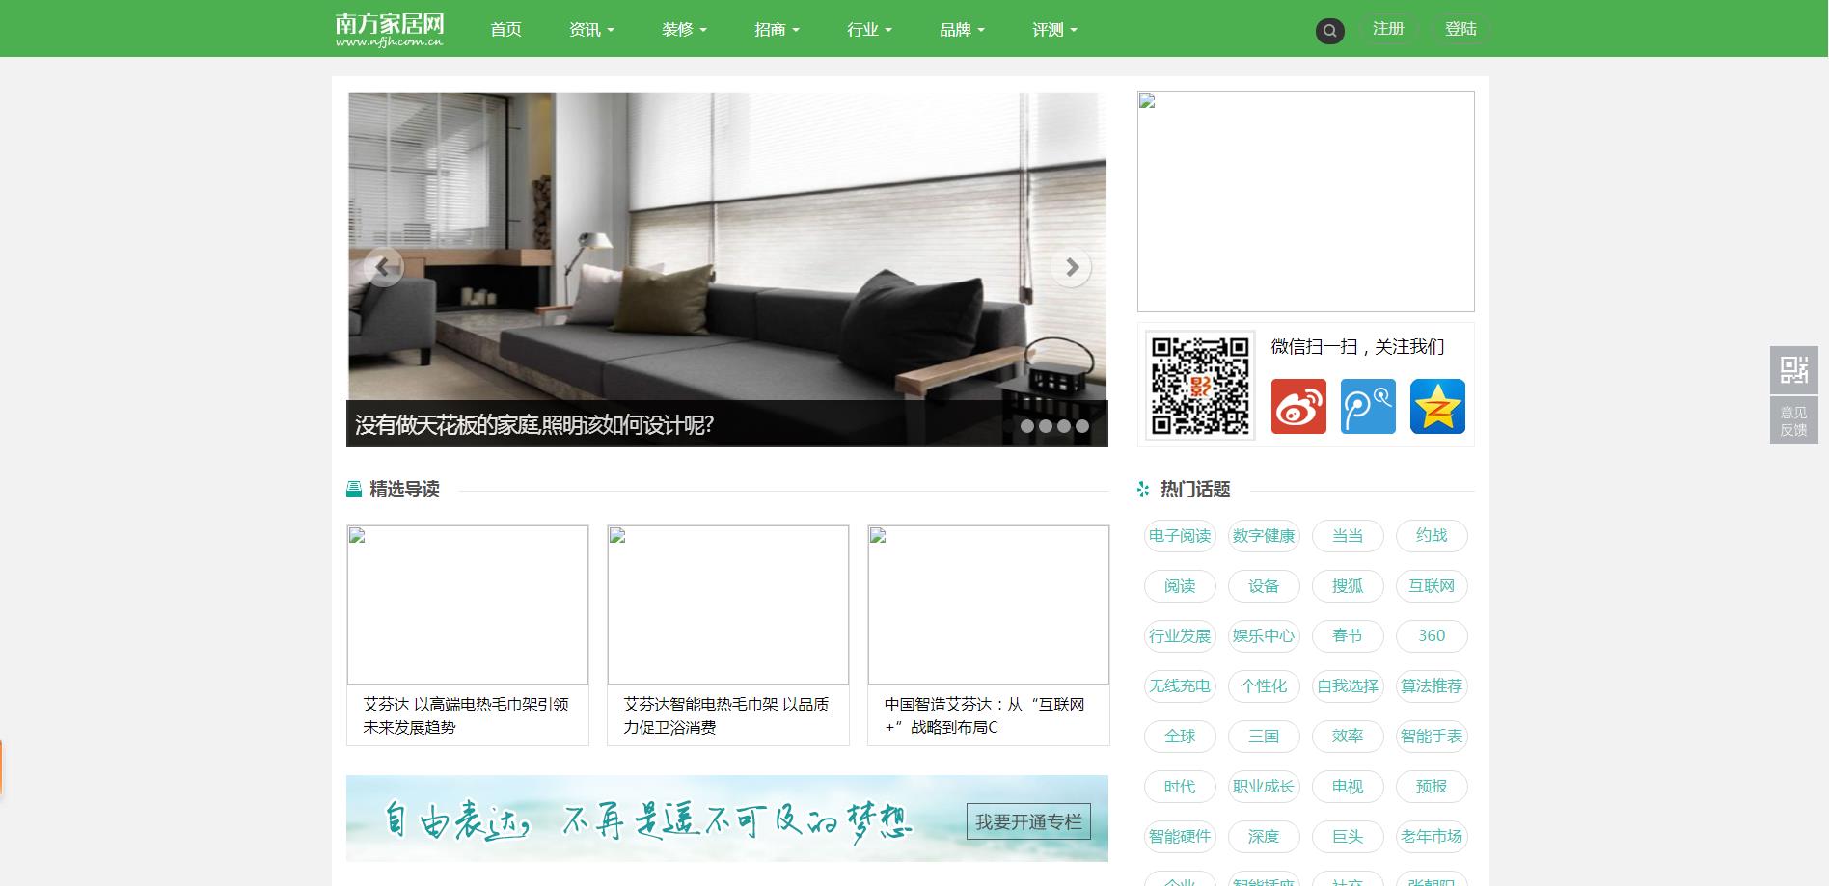Go to previous carousel slide arrow

(x=383, y=267)
